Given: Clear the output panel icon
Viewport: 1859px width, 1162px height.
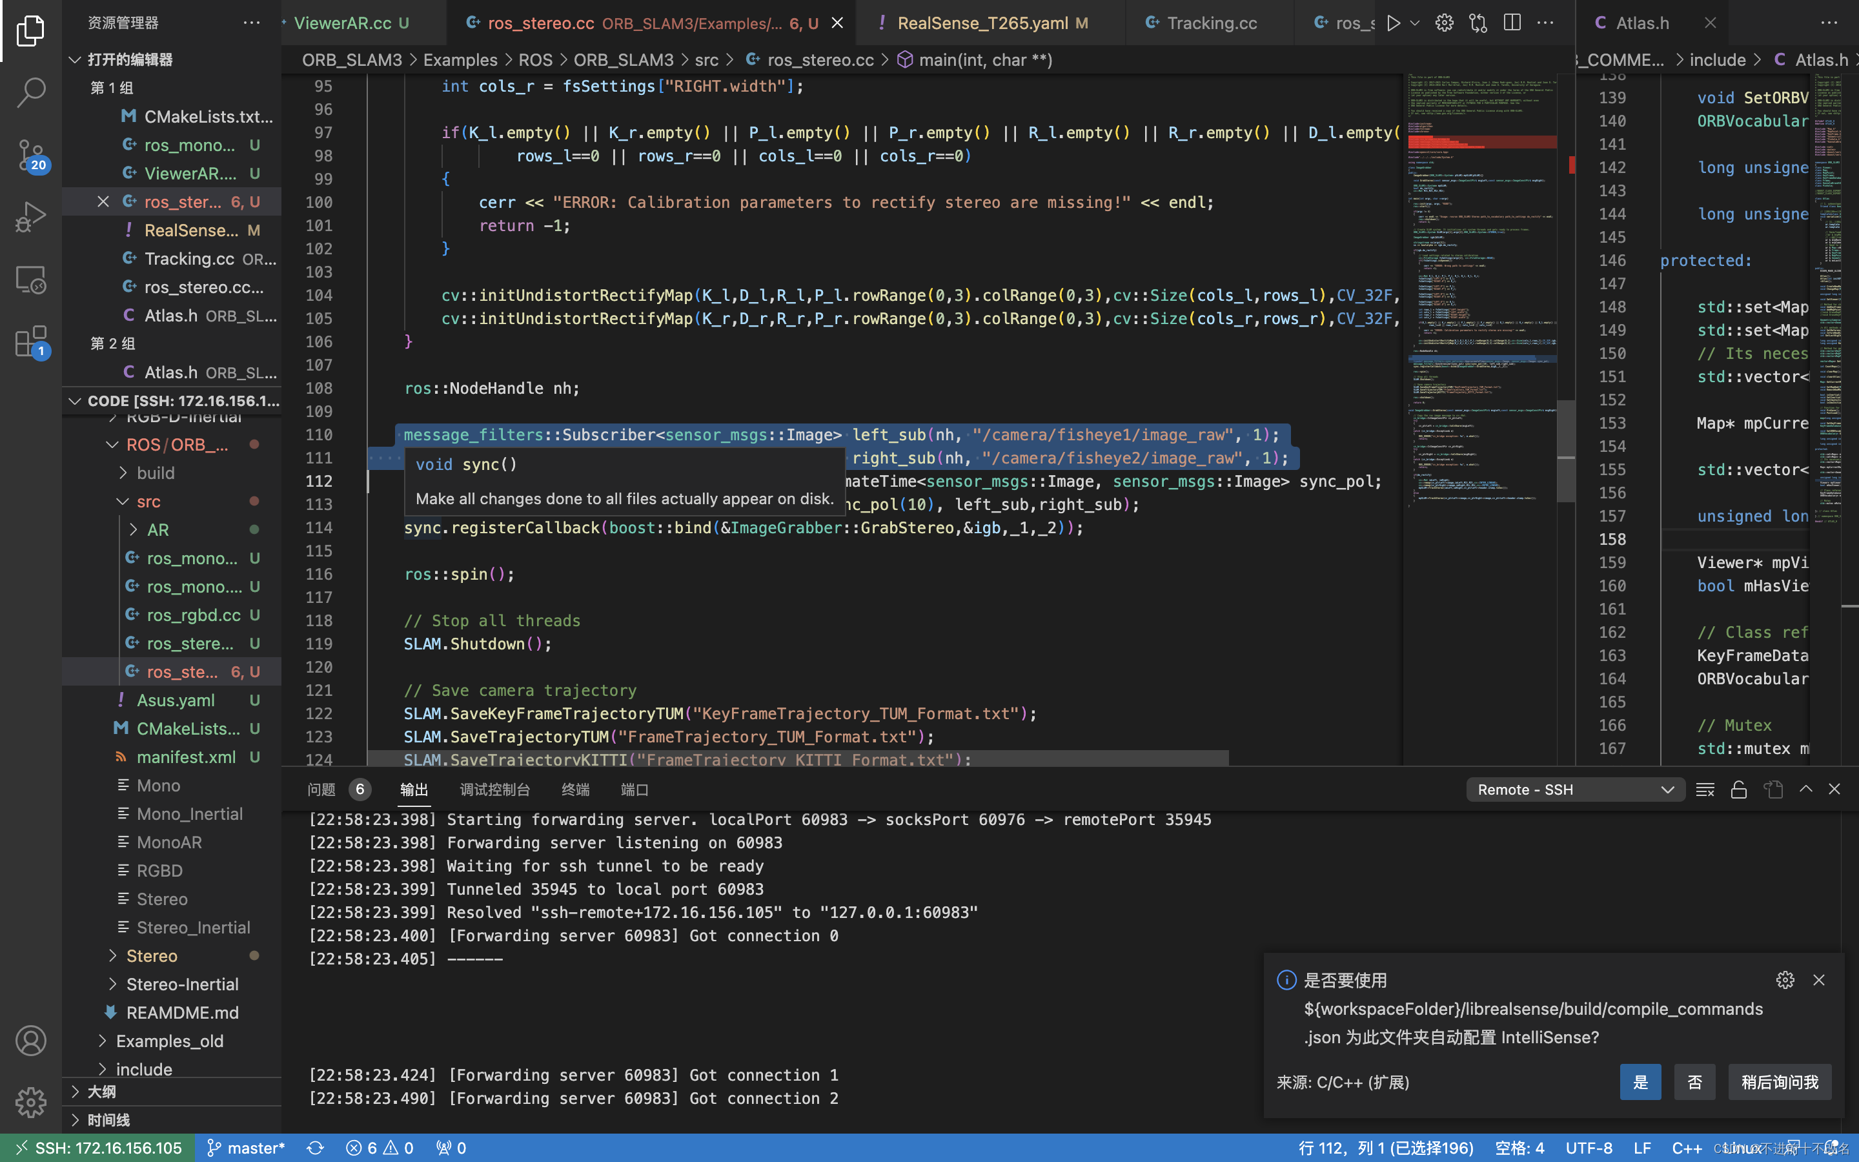Looking at the screenshot, I should [x=1705, y=790].
